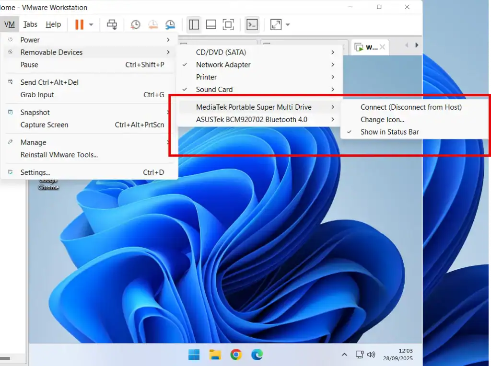The width and height of the screenshot is (491, 366).
Task: Enter full screen mode icon
Action: (x=228, y=24)
